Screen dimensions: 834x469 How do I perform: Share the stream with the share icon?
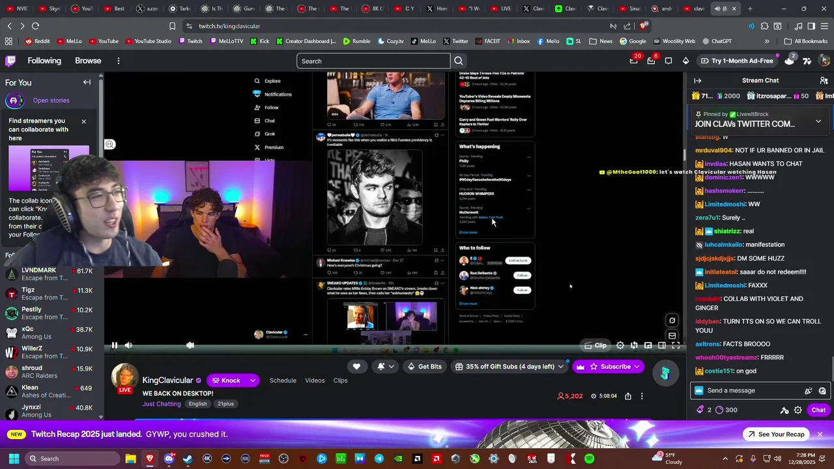pos(628,396)
